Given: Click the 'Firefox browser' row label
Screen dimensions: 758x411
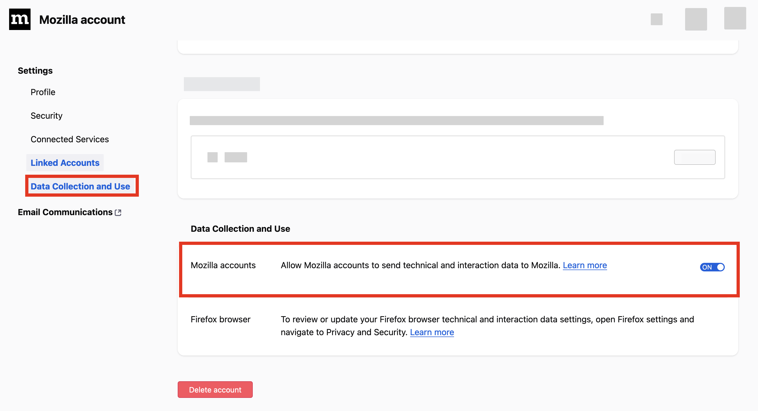Looking at the screenshot, I should coord(220,319).
